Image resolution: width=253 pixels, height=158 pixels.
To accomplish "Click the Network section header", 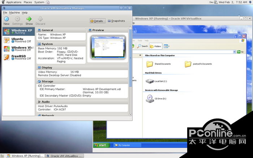I will coord(82,115).
